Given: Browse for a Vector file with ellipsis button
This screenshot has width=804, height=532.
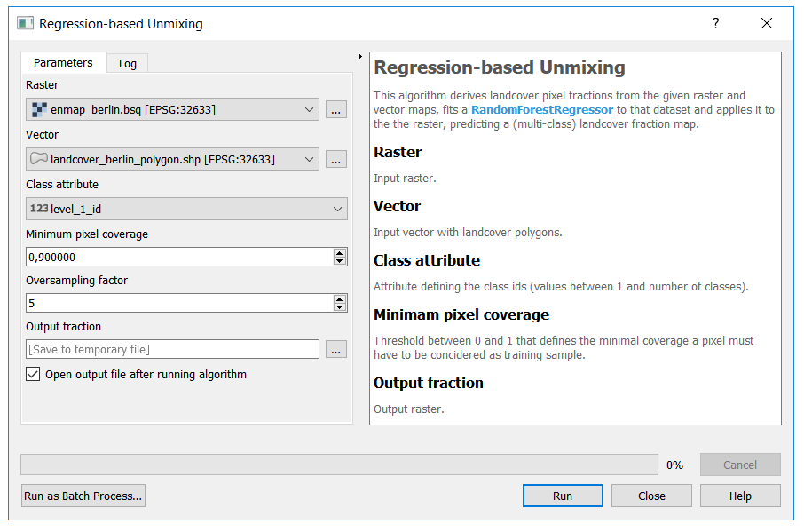Looking at the screenshot, I should [335, 160].
